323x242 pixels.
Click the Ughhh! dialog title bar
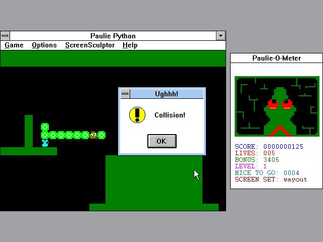tap(167, 94)
